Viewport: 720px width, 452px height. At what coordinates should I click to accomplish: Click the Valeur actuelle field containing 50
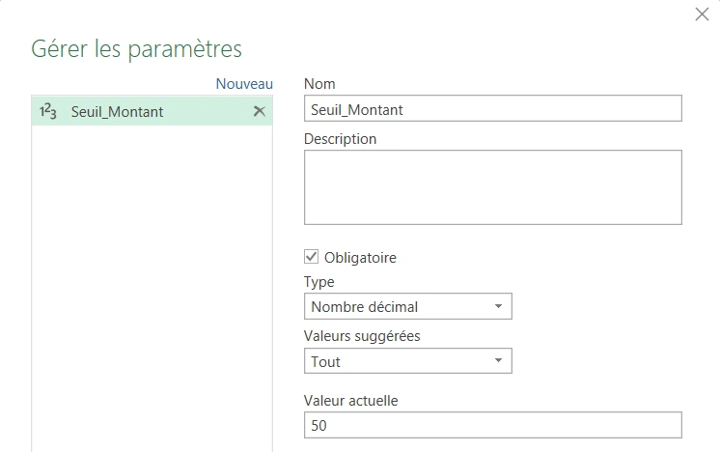492,425
